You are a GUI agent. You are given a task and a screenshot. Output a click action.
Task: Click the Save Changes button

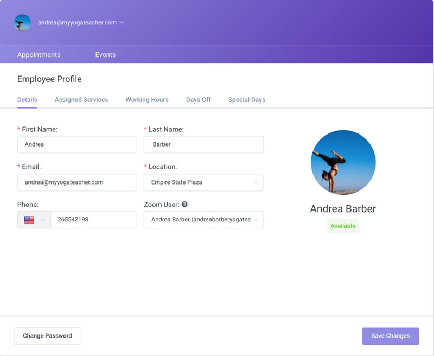click(x=391, y=336)
